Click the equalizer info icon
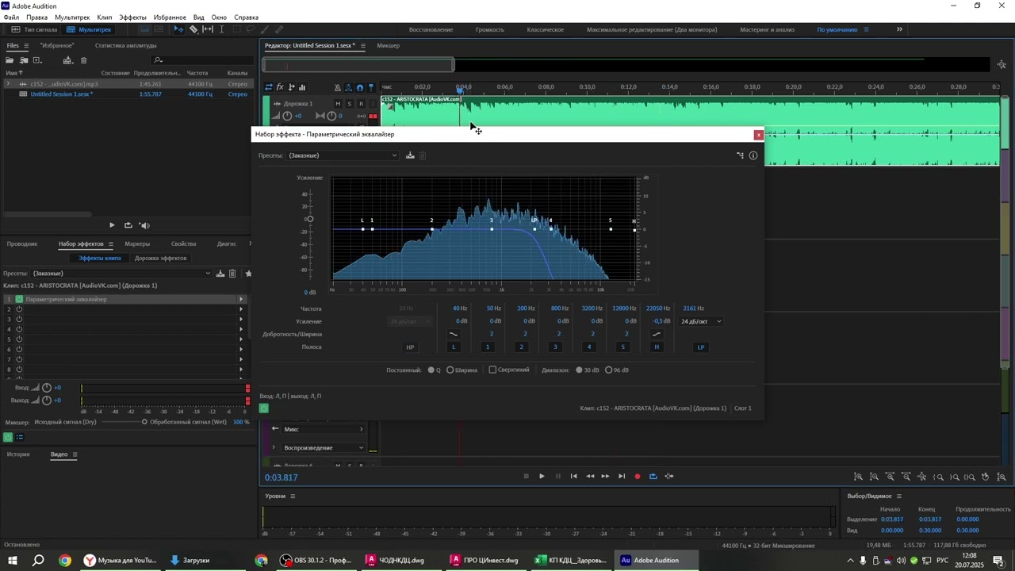The width and height of the screenshot is (1015, 571). pos(753,155)
